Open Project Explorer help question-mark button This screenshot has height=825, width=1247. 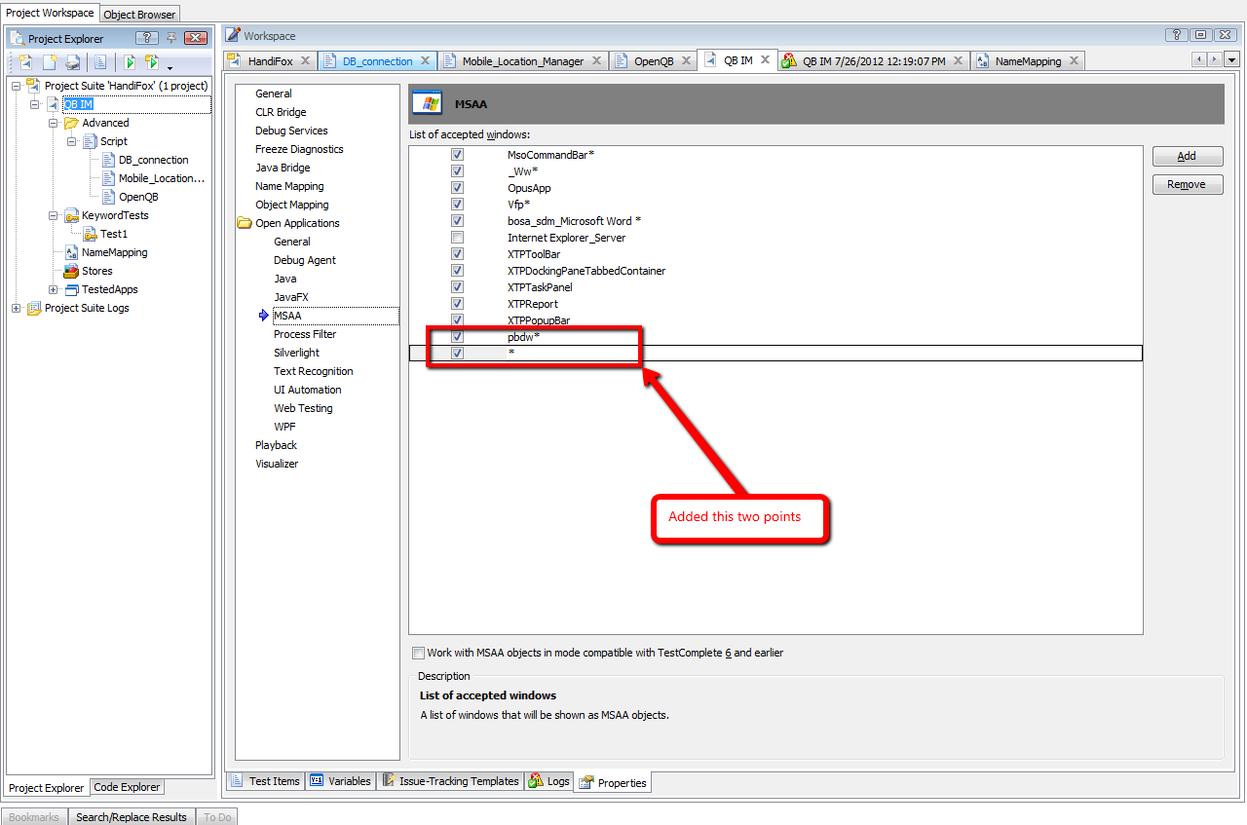click(x=146, y=38)
